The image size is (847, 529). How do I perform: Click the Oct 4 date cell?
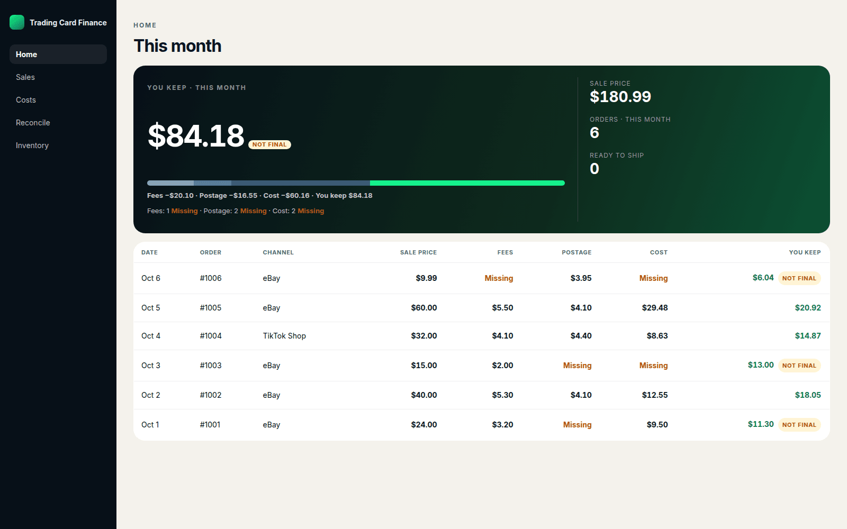[x=151, y=336]
